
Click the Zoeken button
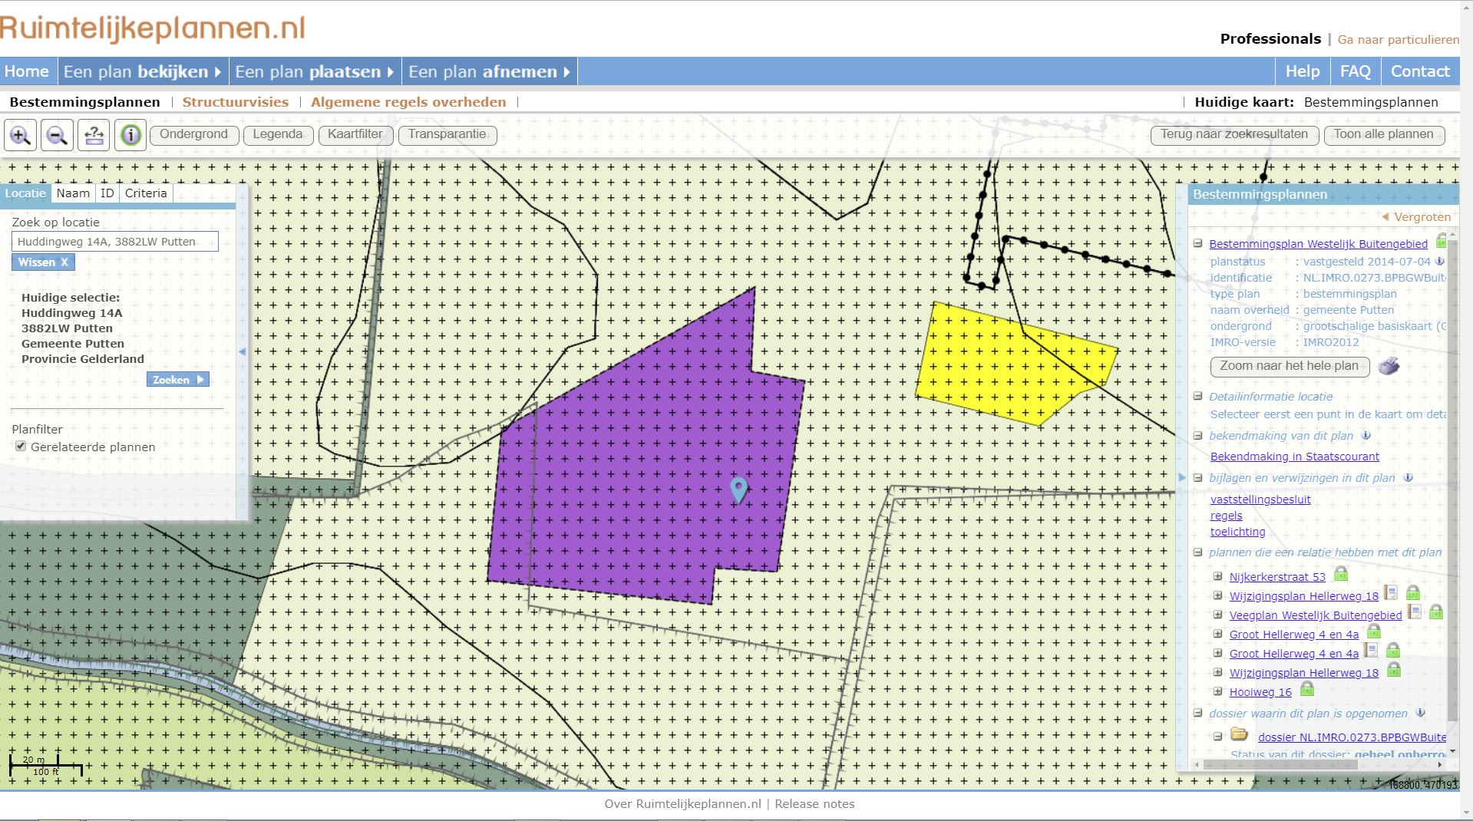click(x=177, y=380)
